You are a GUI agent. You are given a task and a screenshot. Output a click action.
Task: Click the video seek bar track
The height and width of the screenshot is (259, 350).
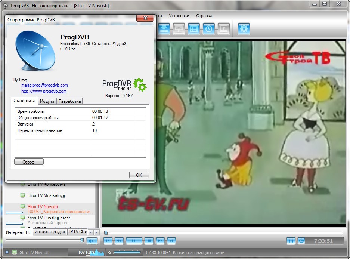224,232
